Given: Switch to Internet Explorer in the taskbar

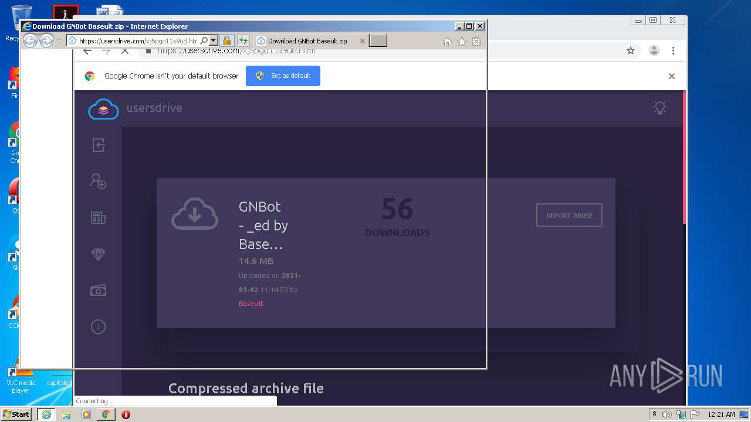Looking at the screenshot, I should click(46, 414).
